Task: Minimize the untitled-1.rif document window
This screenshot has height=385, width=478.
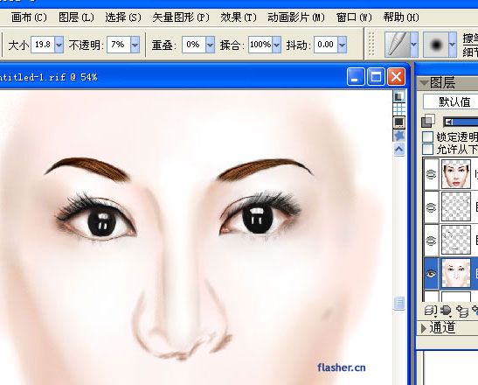Action: click(356, 77)
